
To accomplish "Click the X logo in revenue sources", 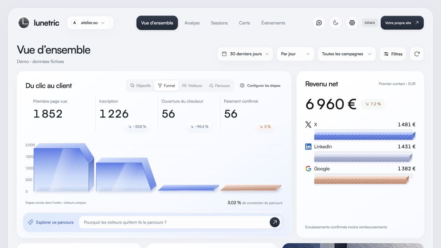I will 308,125.
